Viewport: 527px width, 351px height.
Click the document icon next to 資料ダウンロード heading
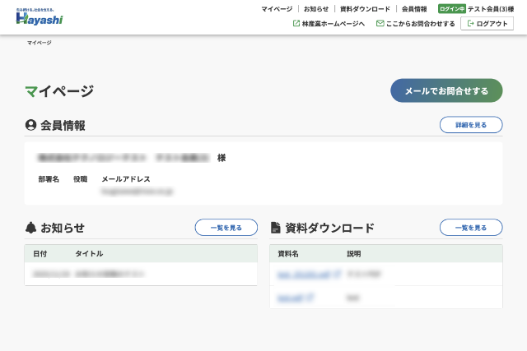point(276,228)
